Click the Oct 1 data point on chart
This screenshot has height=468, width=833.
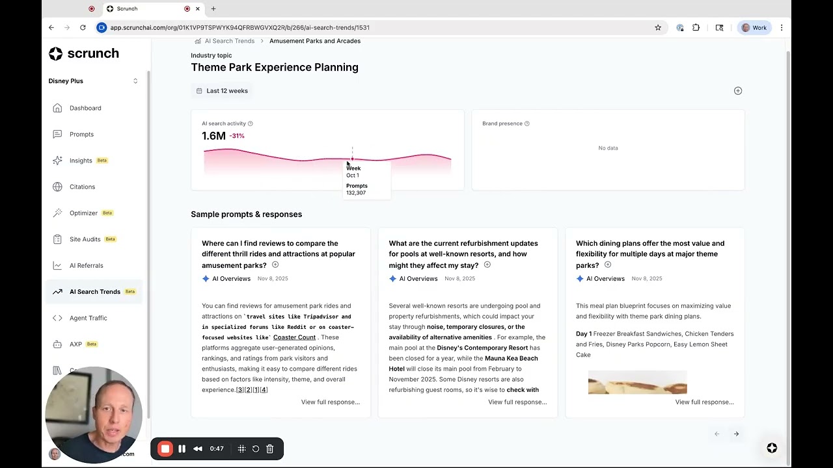point(352,159)
